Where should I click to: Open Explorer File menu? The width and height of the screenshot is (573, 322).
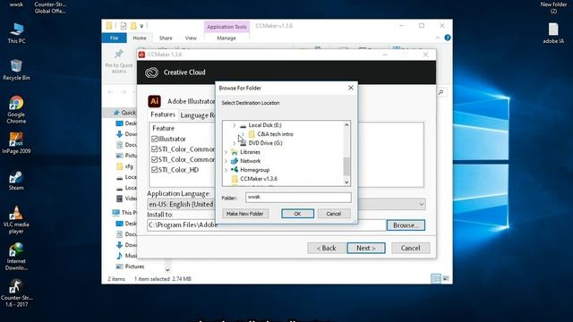(115, 38)
